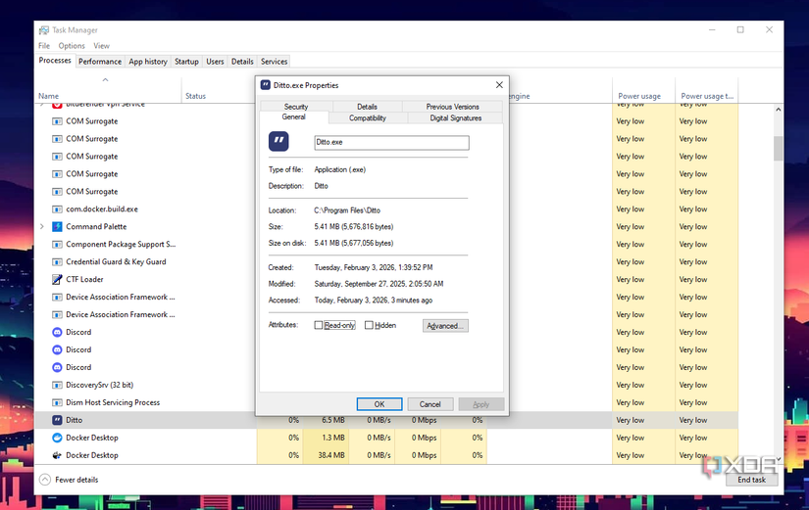Select the General tab in Properties

[x=293, y=116]
